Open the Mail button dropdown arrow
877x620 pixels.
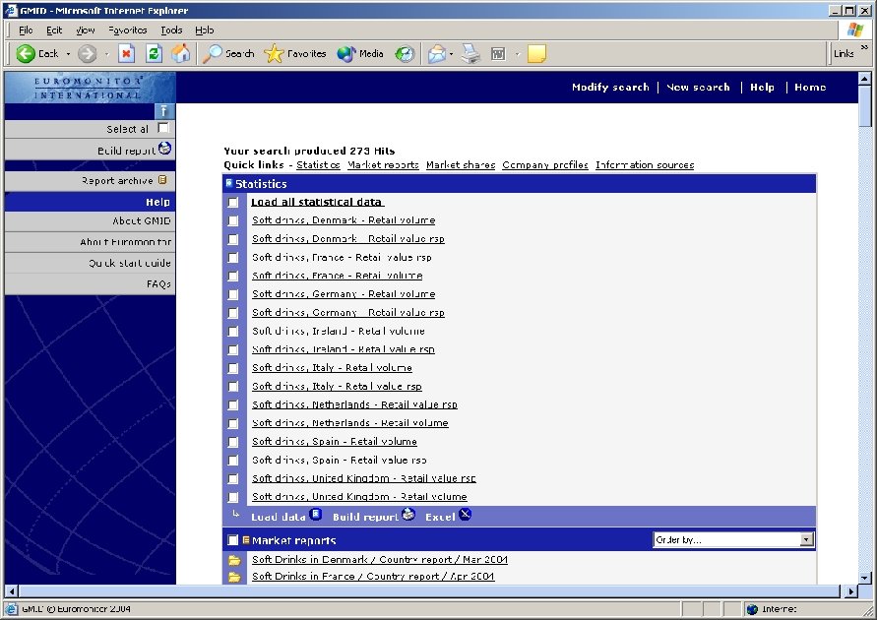(452, 54)
